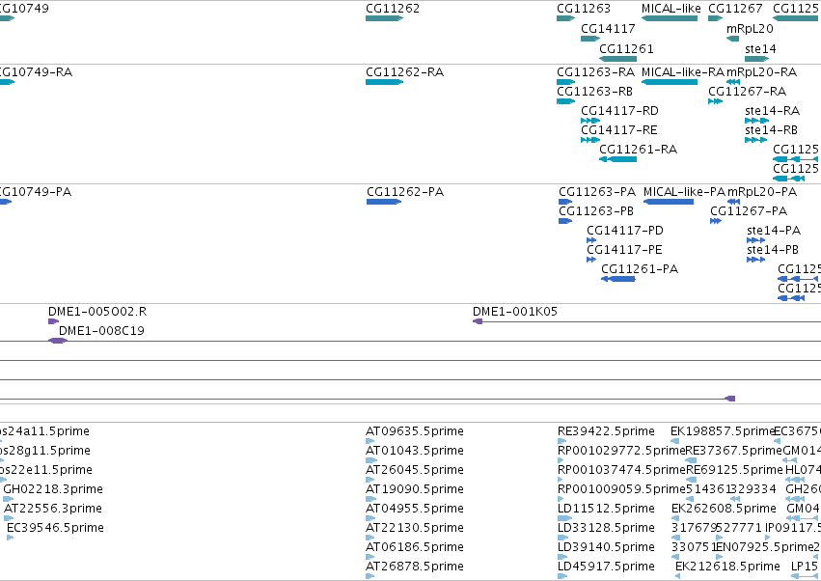Click the CG10749-PA protein label
Image resolution: width=821 pixels, height=581 pixels.
coord(36,192)
